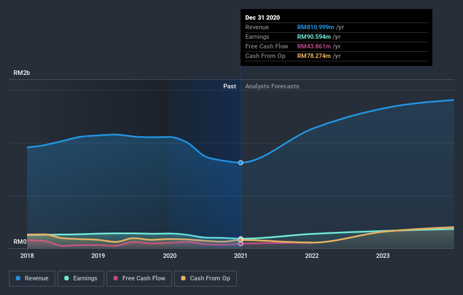Click the Analysts Forecasts label

(x=272, y=86)
